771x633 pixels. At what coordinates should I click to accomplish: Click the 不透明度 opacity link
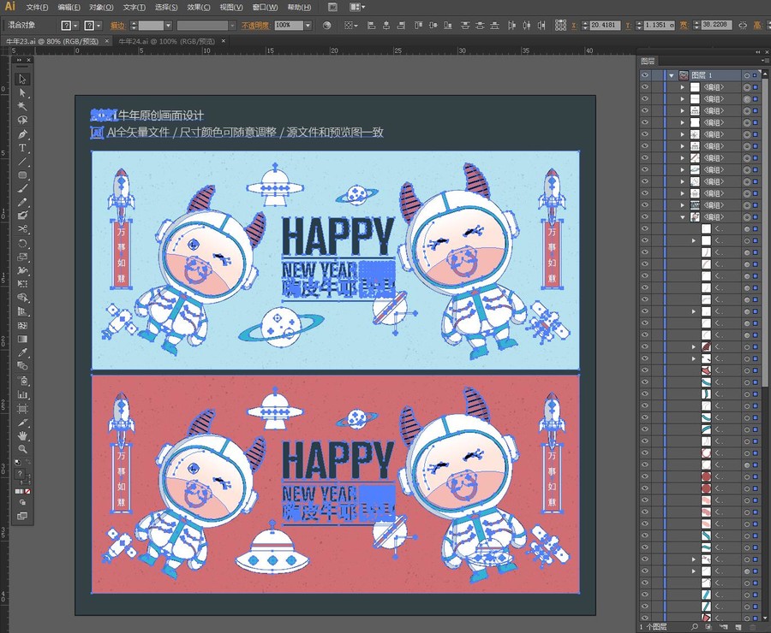(x=255, y=25)
